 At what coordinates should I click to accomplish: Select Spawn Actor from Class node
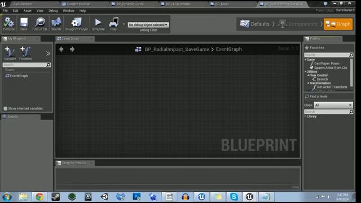click(328, 68)
